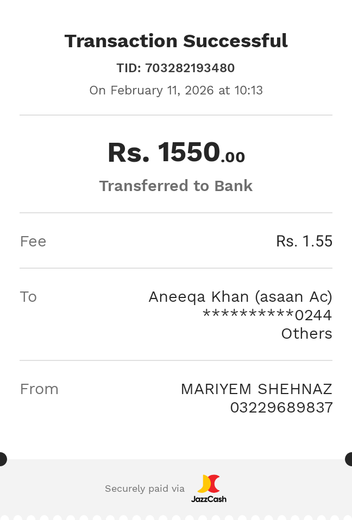Click the JazzCash wordmark text under logo
The height and width of the screenshot is (520, 352).
(x=209, y=499)
